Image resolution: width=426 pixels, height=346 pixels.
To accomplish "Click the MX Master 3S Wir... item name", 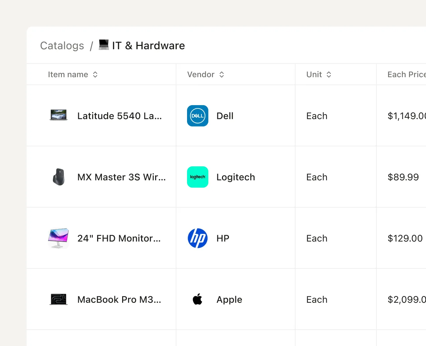I will pyautogui.click(x=121, y=177).
